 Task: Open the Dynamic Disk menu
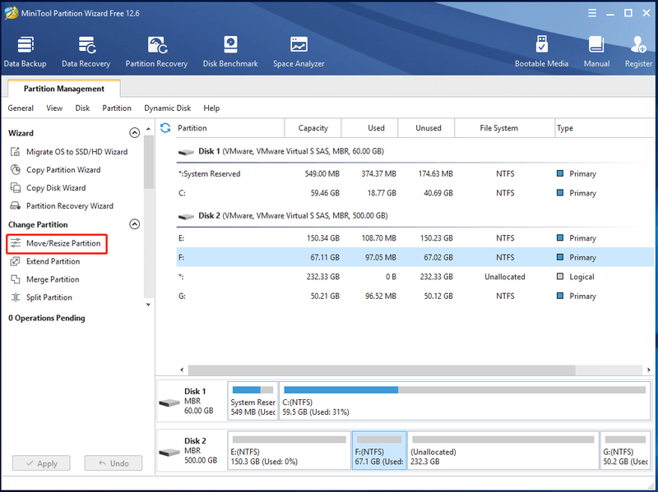pos(168,108)
